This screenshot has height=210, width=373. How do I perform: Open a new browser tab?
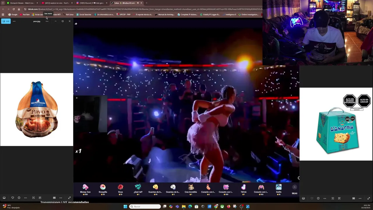146,3
